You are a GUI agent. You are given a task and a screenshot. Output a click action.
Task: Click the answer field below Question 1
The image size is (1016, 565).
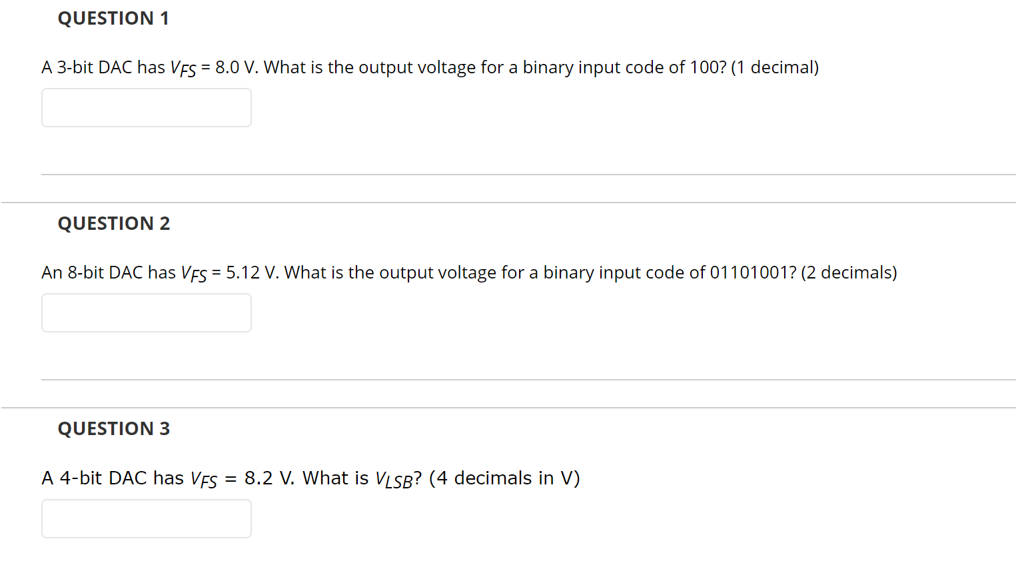coord(146,107)
